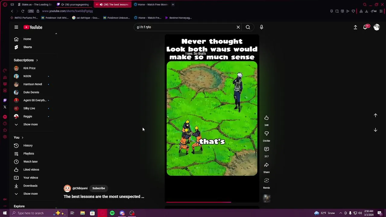Open the YouTube hamburger guide menu
The height and width of the screenshot is (217, 386).
16,27
